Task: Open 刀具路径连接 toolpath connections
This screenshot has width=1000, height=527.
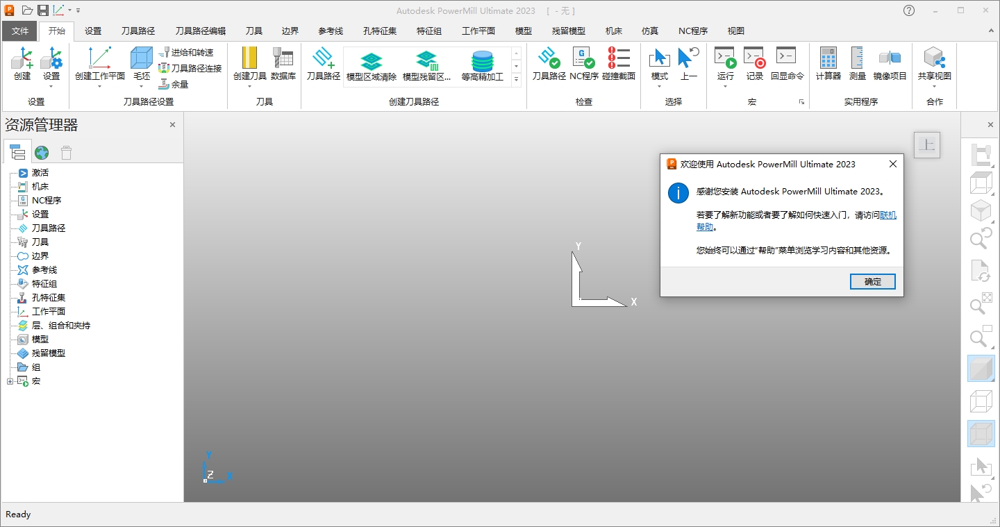Action: [190, 68]
